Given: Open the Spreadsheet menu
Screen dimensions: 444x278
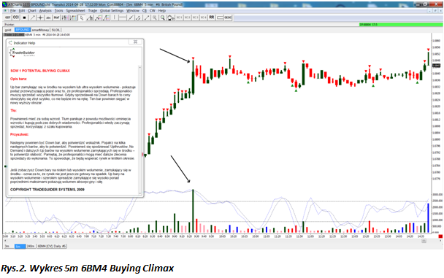Looking at the screenshot, I should point(76,11).
